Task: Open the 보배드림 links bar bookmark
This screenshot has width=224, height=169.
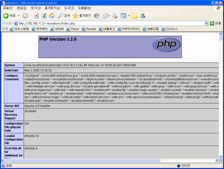Action: click(151, 29)
